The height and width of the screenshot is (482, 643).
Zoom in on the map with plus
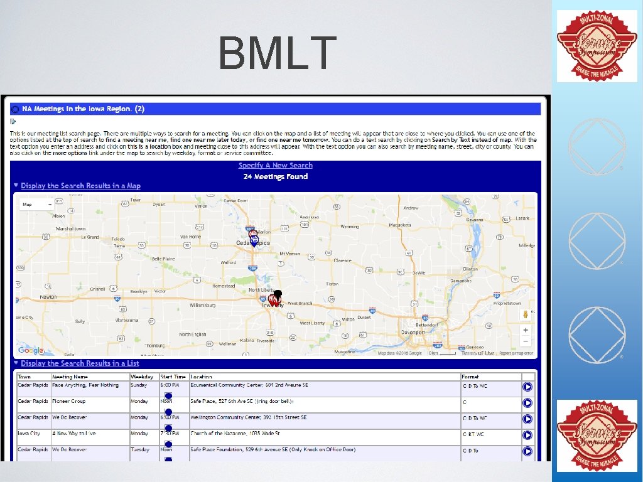[x=526, y=330]
